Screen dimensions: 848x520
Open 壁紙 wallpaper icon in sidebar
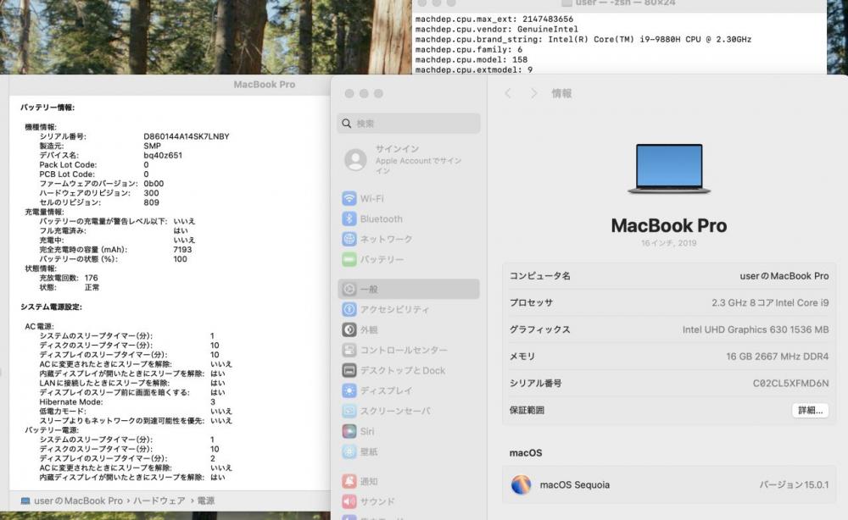(349, 451)
